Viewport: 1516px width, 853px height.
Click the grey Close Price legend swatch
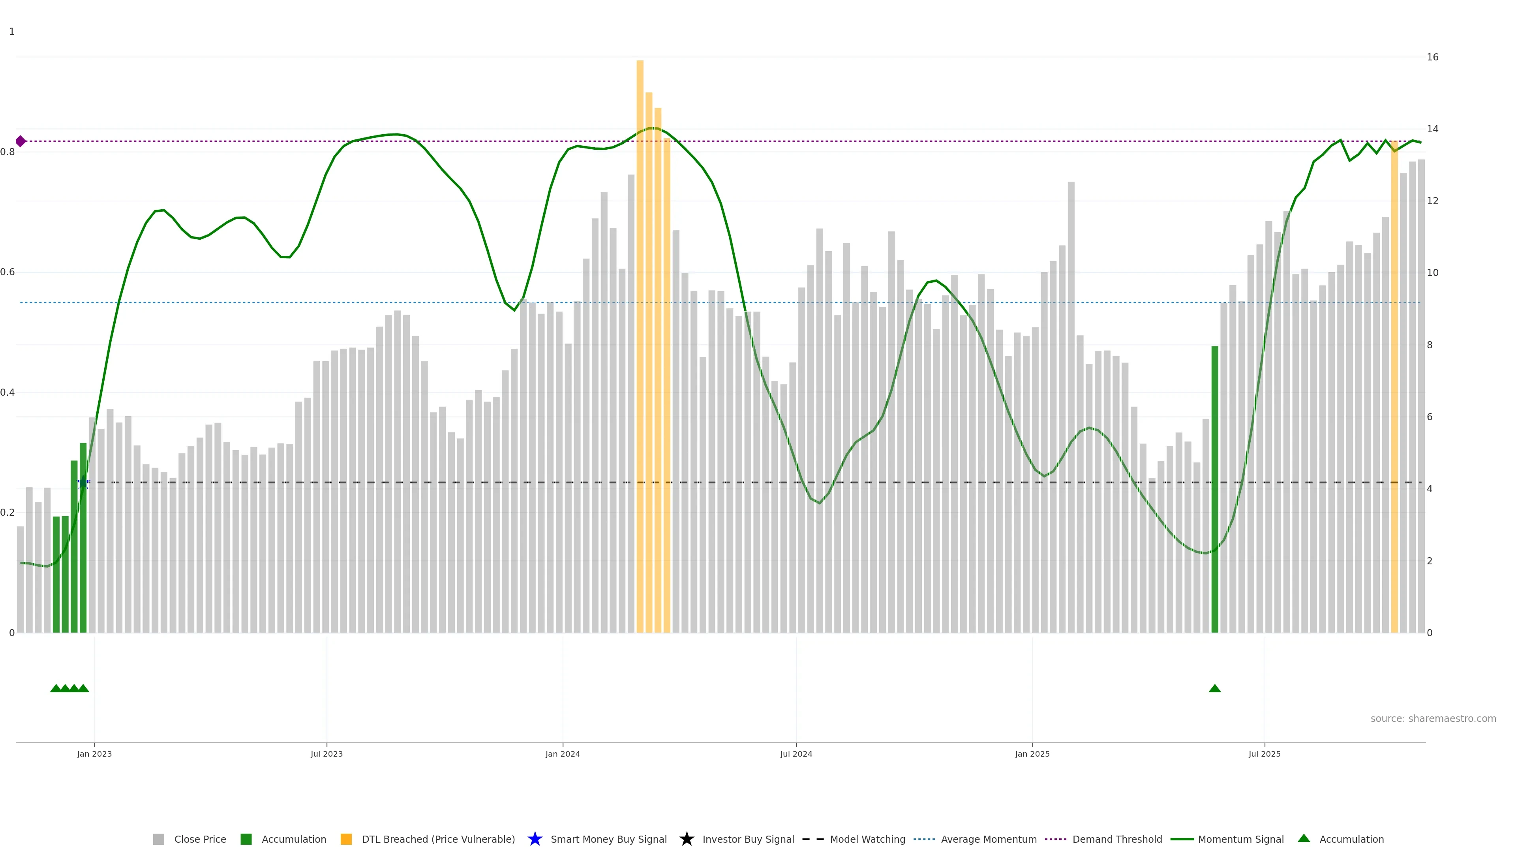coord(158,839)
